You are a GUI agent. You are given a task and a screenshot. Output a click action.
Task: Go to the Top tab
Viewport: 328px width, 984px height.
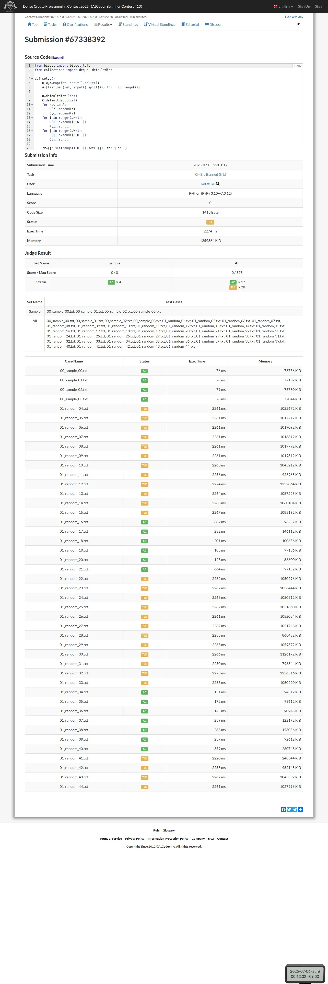tap(32, 25)
